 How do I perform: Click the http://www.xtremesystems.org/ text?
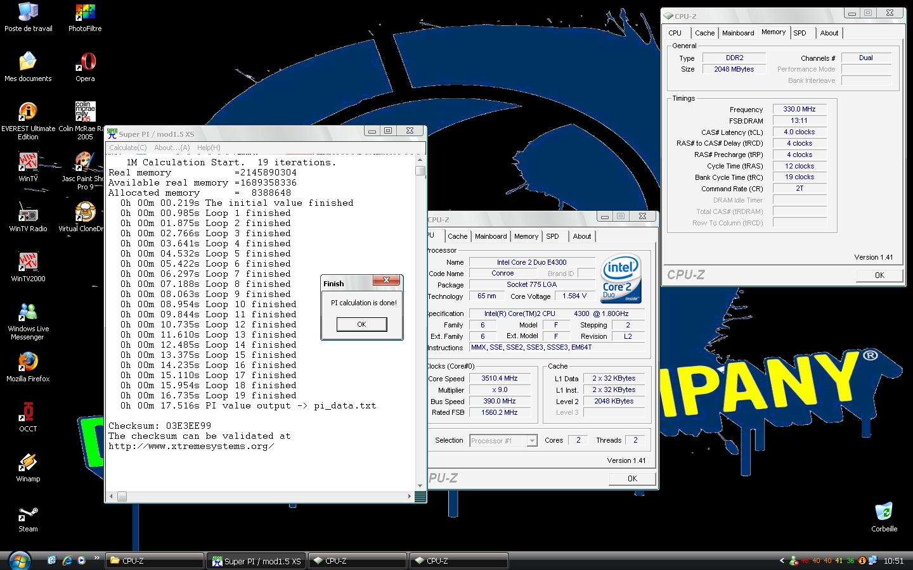191,446
